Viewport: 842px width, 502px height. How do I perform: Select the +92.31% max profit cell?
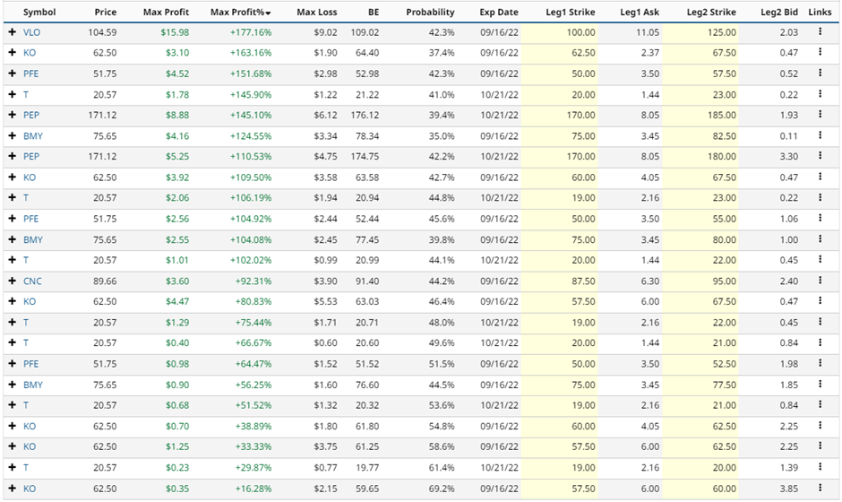(x=253, y=281)
